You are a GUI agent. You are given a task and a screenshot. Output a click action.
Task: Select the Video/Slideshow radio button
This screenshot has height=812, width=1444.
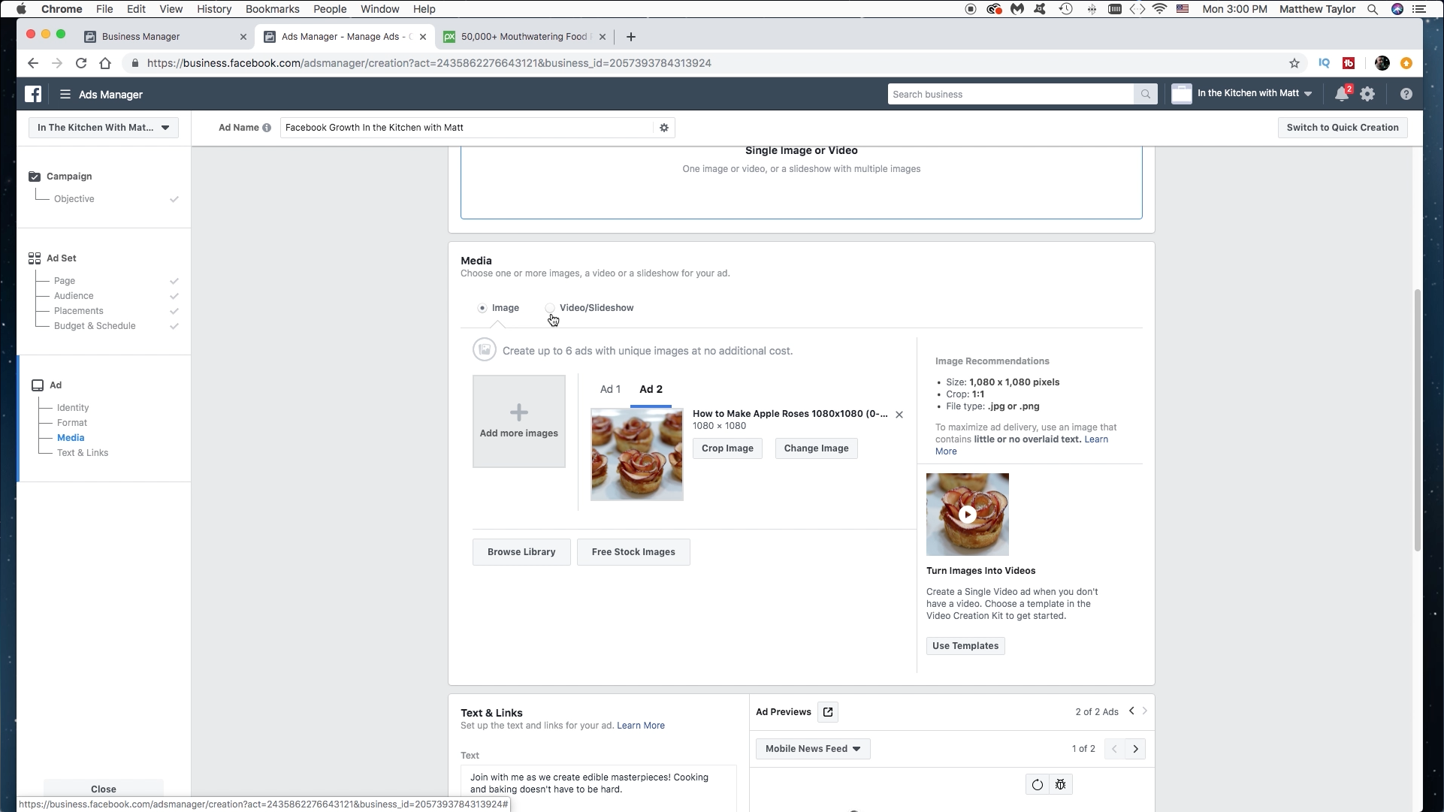pos(550,308)
